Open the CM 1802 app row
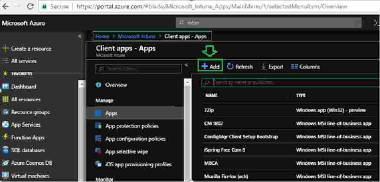The width and height of the screenshot is (380, 182). [x=291, y=123]
